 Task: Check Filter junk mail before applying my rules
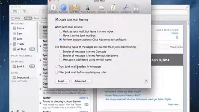(56, 72)
